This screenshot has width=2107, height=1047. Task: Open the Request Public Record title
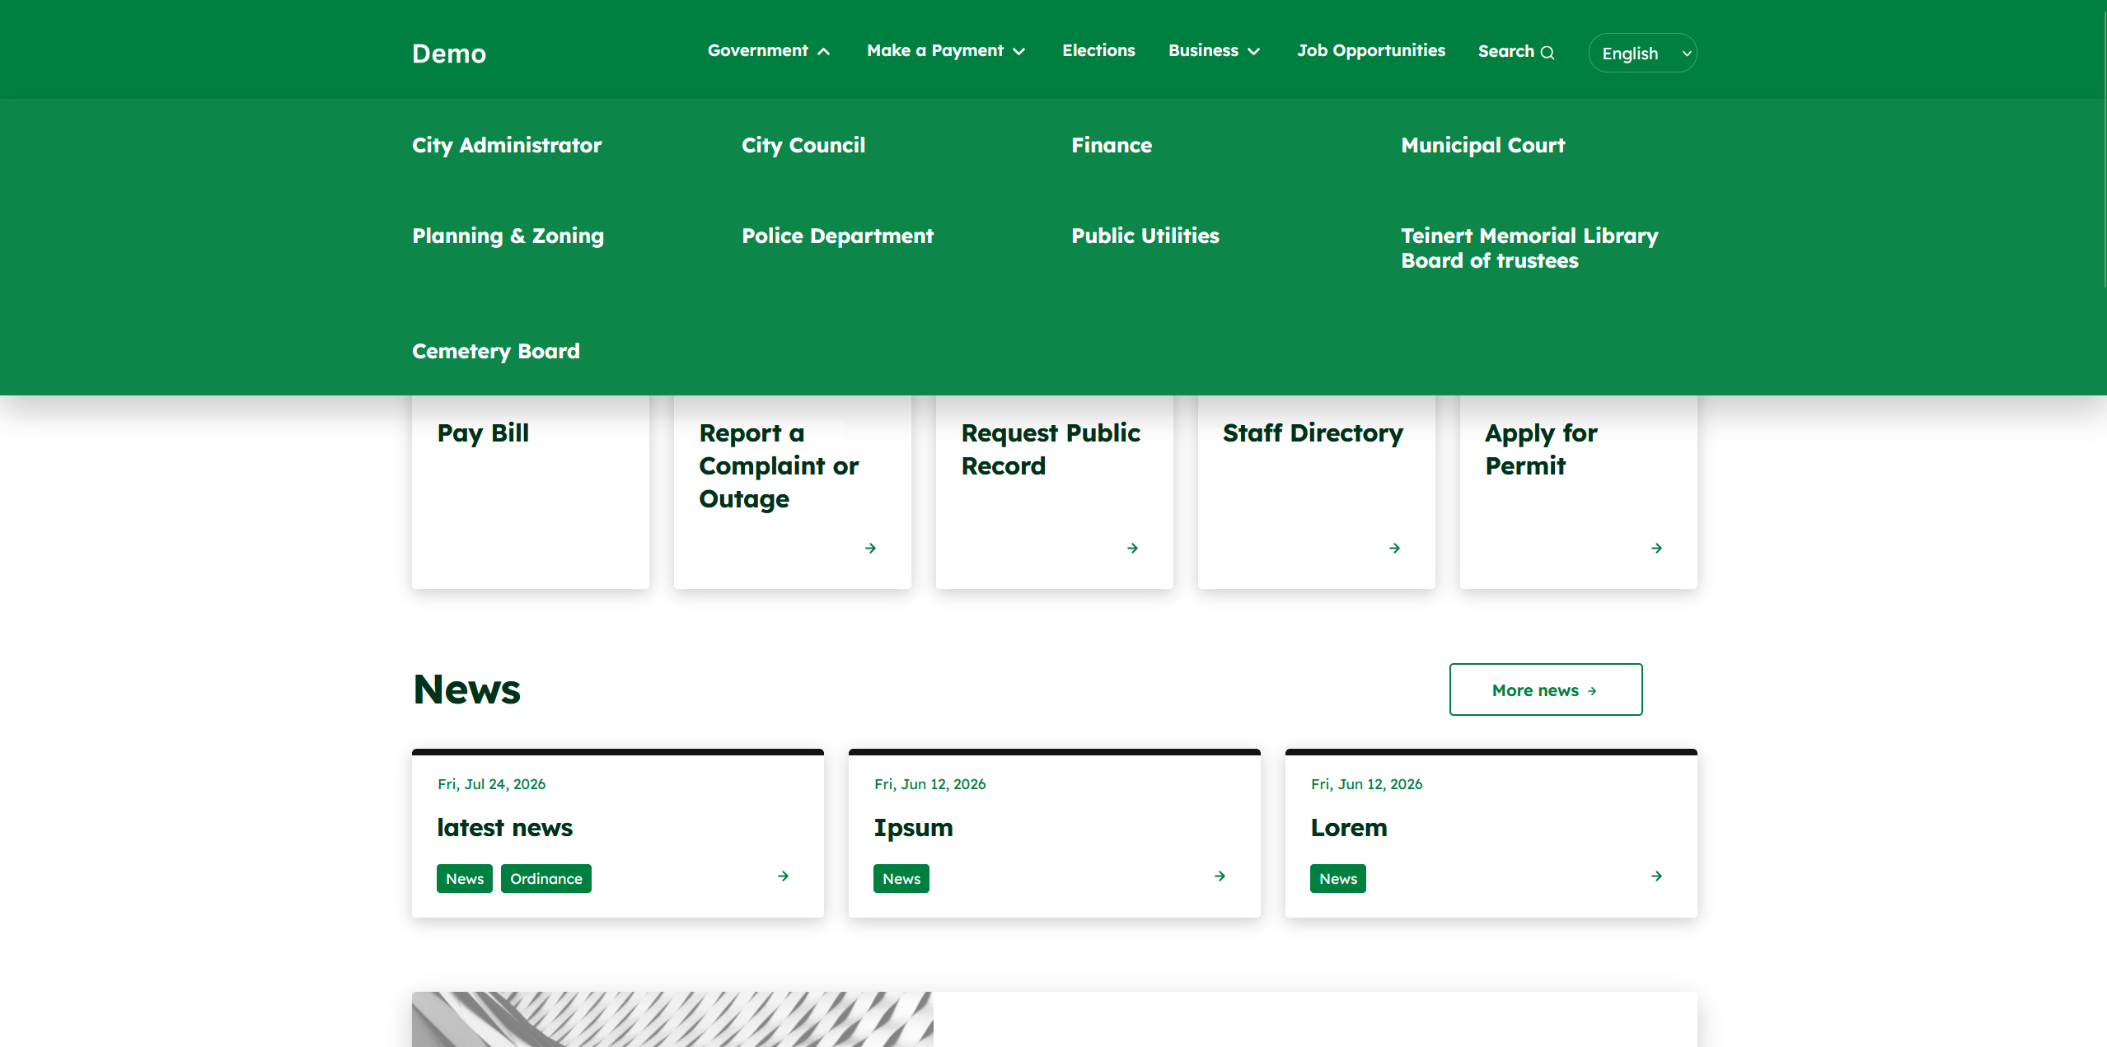click(1051, 449)
